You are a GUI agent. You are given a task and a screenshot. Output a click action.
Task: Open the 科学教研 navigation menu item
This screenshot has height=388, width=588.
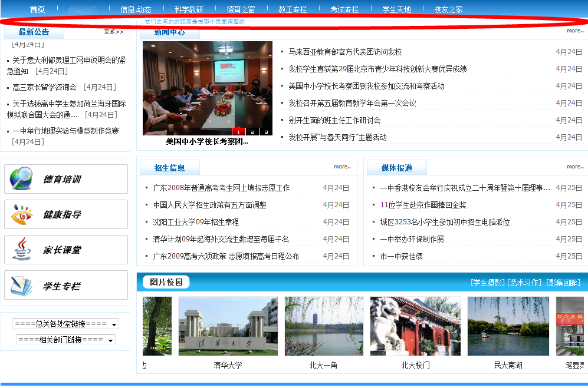(x=189, y=9)
